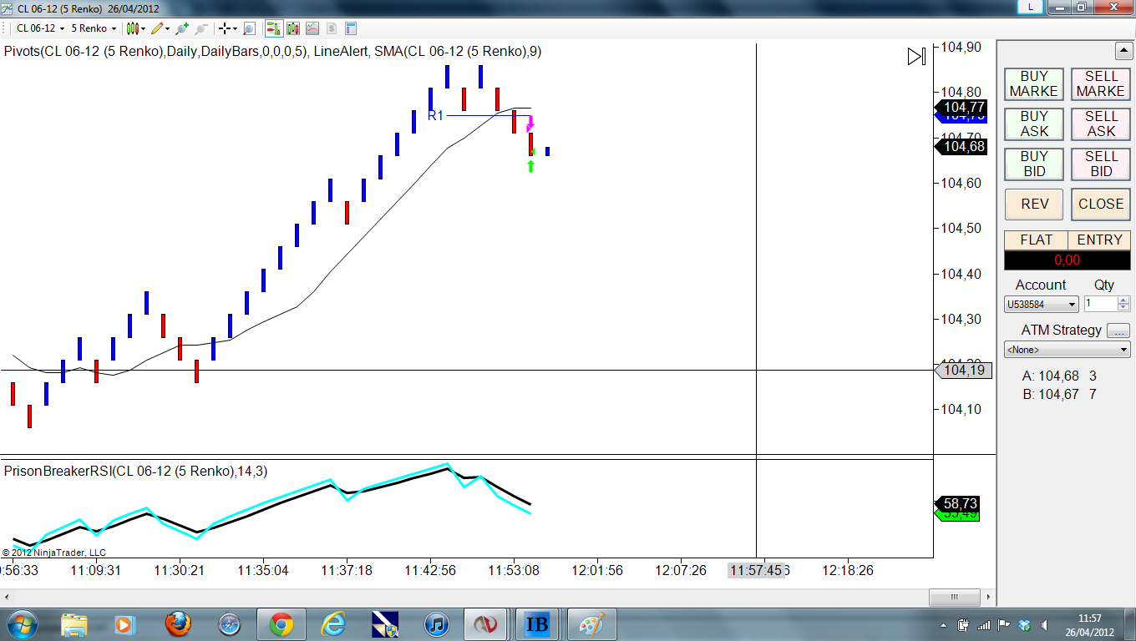Launch Firefox from the taskbar
Image resolution: width=1136 pixels, height=641 pixels.
point(177,623)
